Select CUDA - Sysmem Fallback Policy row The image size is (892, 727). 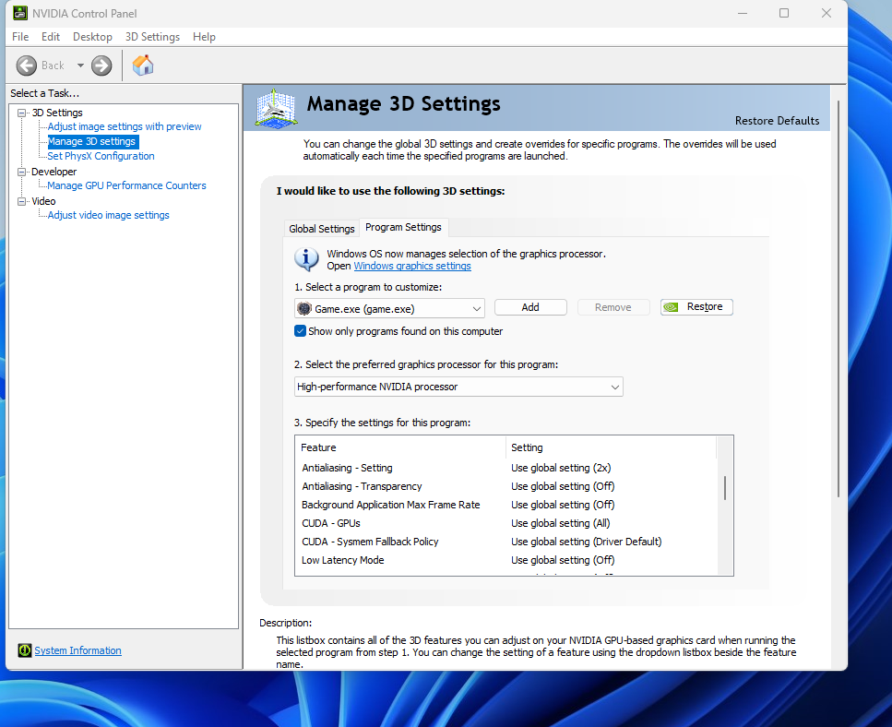click(506, 542)
